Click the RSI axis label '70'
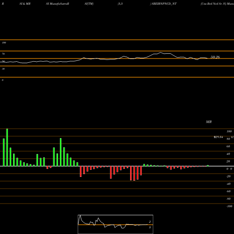 point(3,54)
